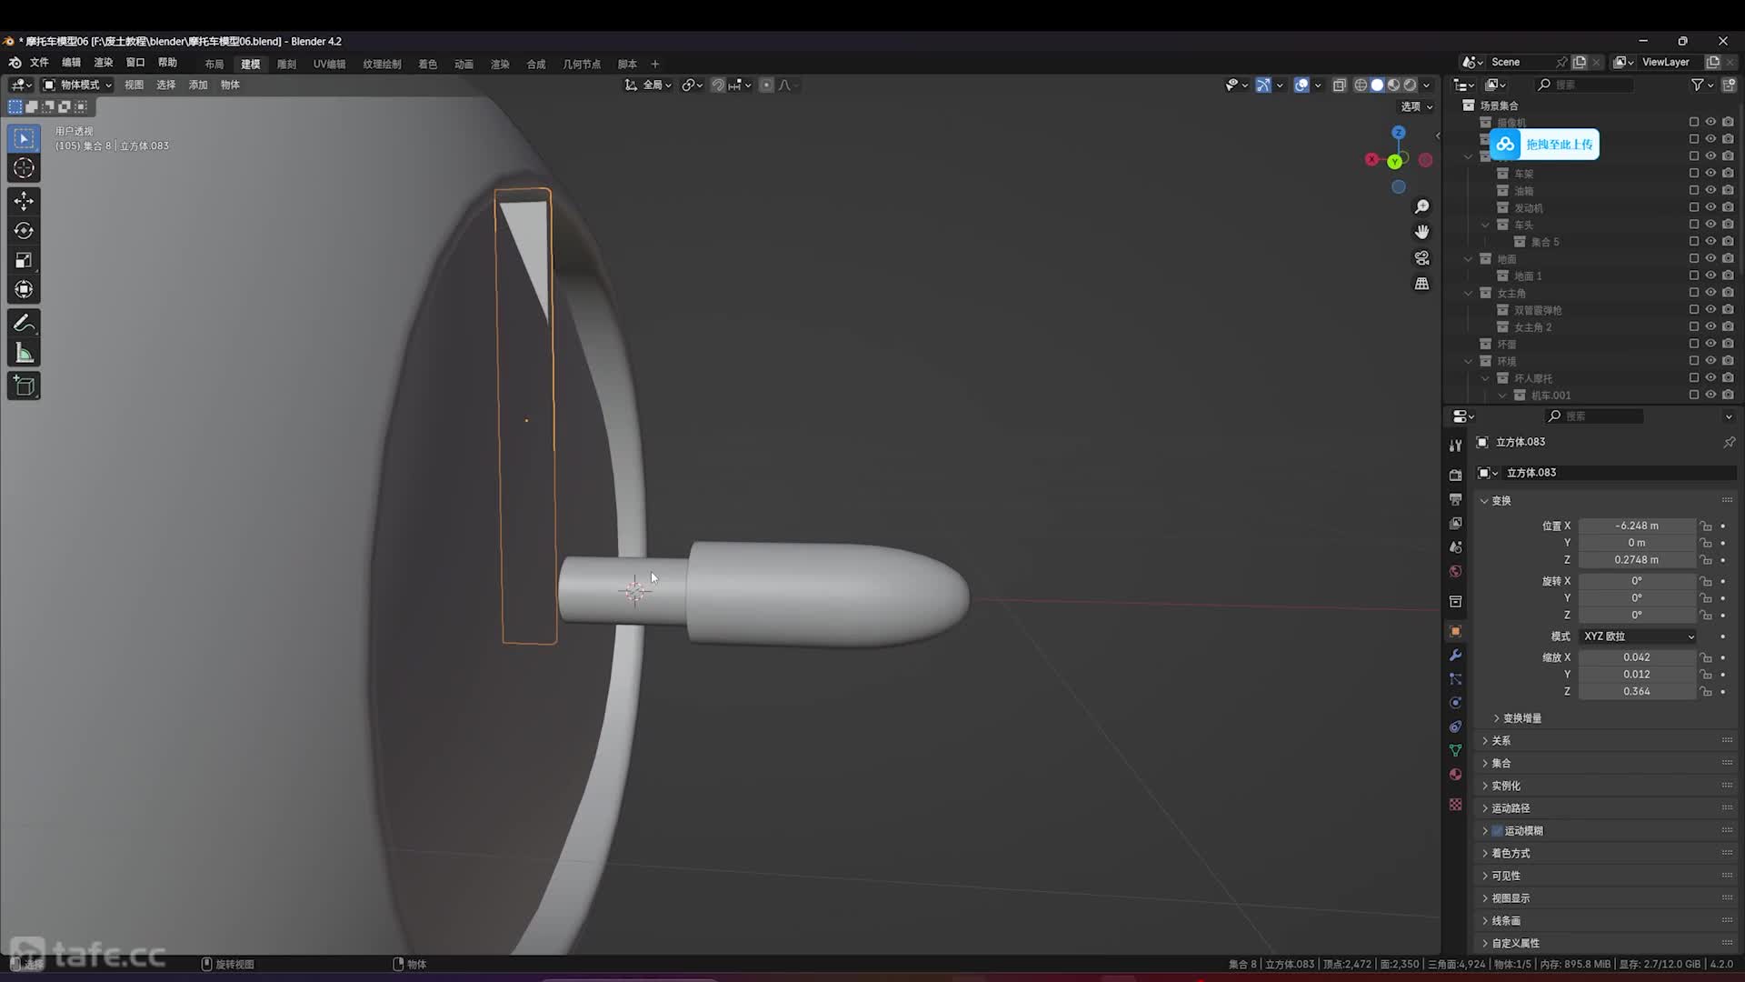Toggle exclude checkbox for 双管霰弹枪

click(1693, 310)
